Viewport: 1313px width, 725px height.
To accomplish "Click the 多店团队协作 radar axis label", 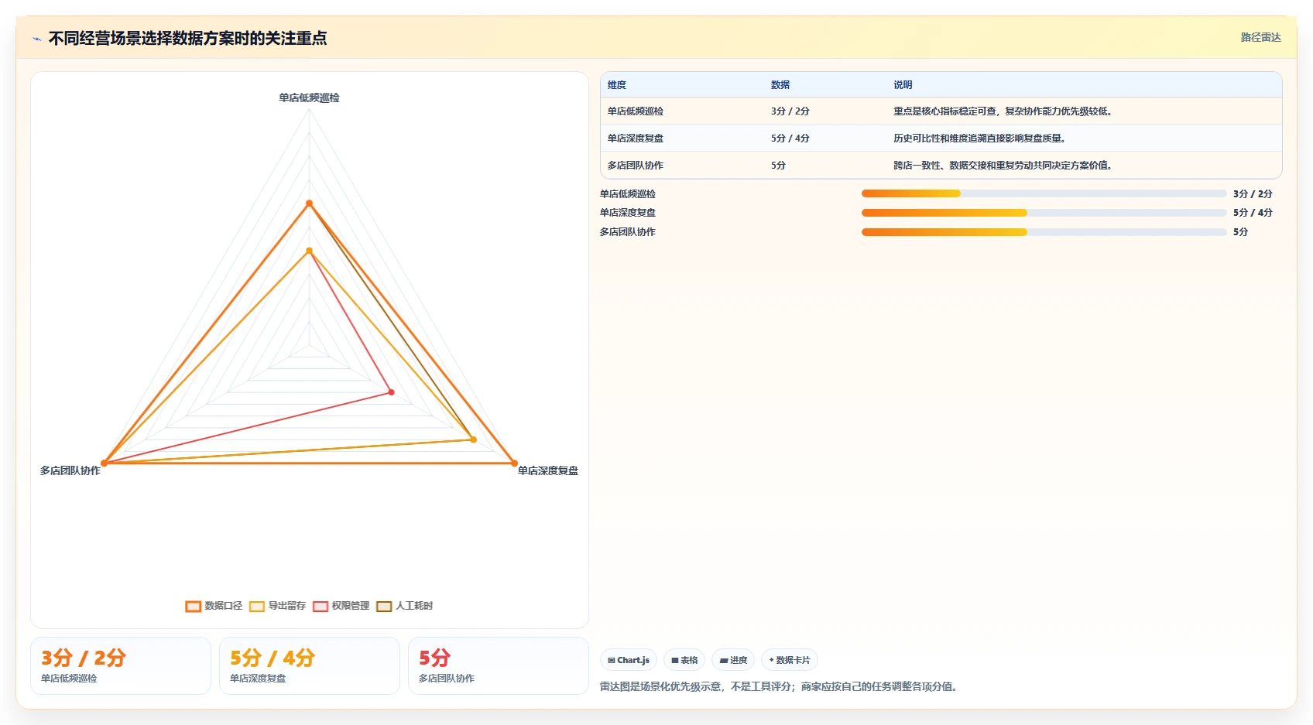I will coord(70,470).
